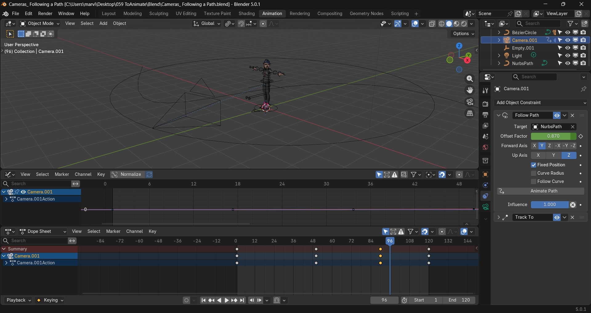Click the pan view hand icon
Viewport: 591px width, 313px height.
(470, 90)
